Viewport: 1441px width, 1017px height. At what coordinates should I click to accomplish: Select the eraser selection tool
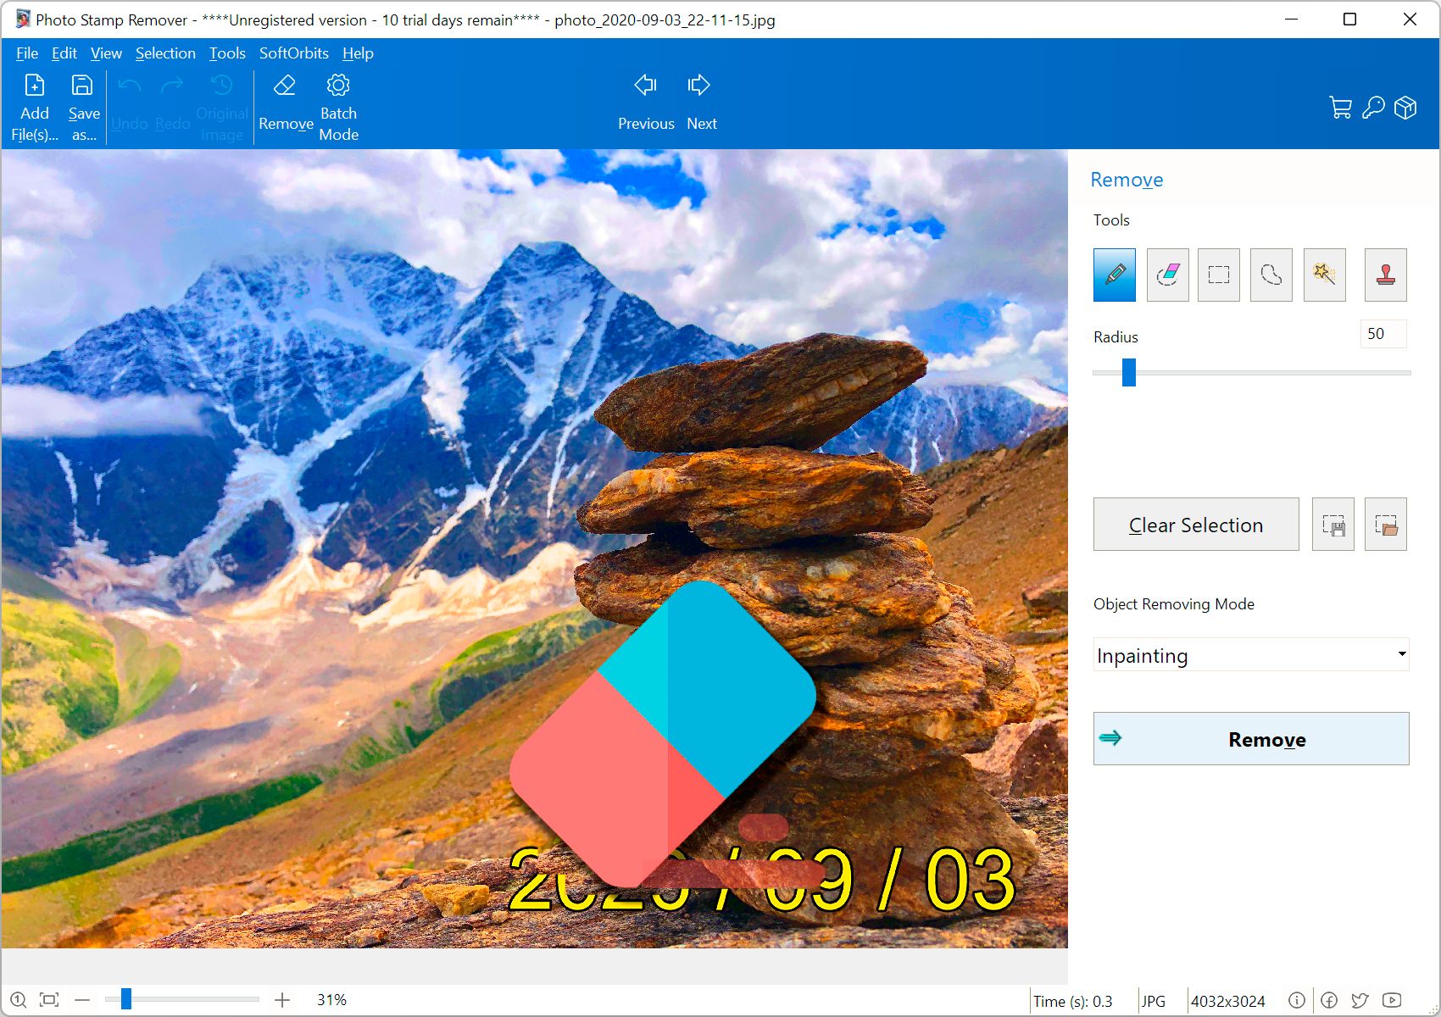(x=1167, y=275)
